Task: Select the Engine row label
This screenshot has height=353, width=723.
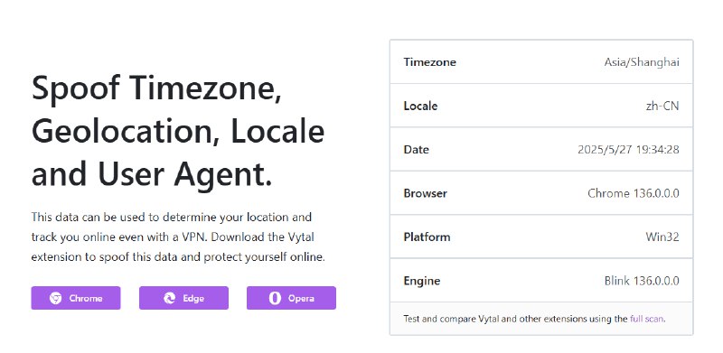Action: (x=422, y=281)
